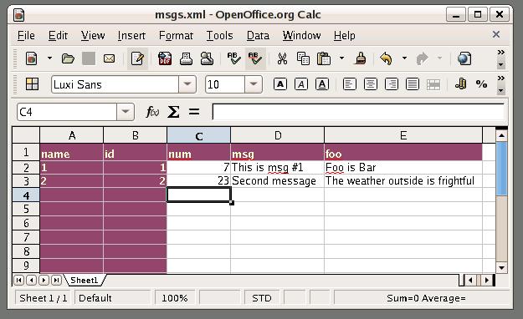Select the Sheet1 tab
The height and width of the screenshot is (319, 523).
click(85, 281)
